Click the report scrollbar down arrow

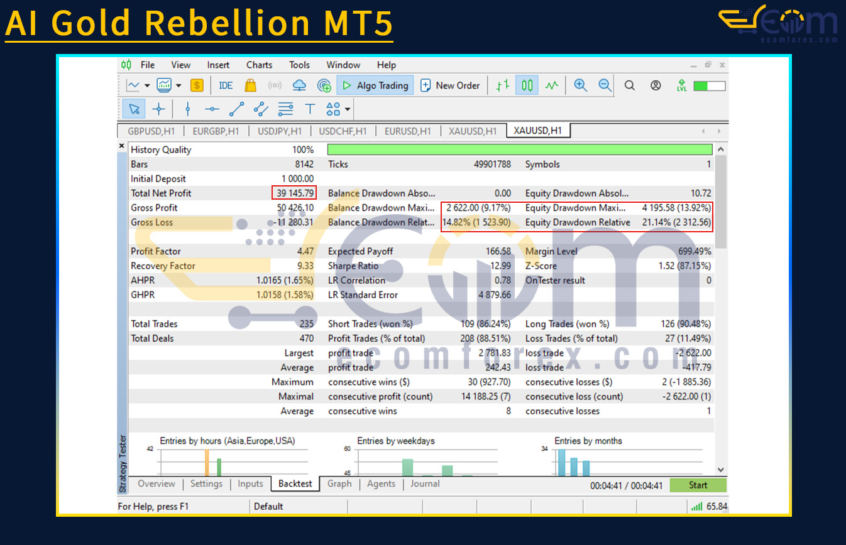(x=721, y=470)
